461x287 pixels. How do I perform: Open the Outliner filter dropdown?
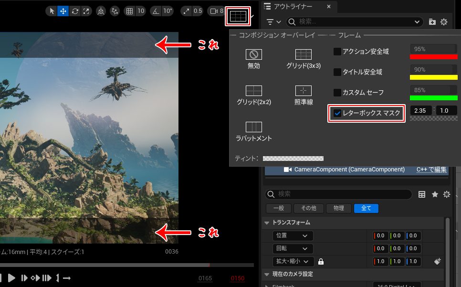point(274,22)
